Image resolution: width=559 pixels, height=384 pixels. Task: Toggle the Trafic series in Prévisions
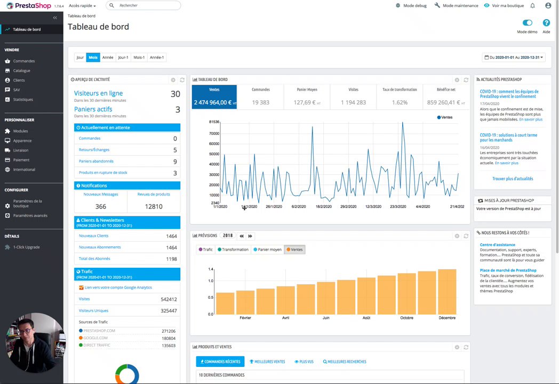point(206,250)
